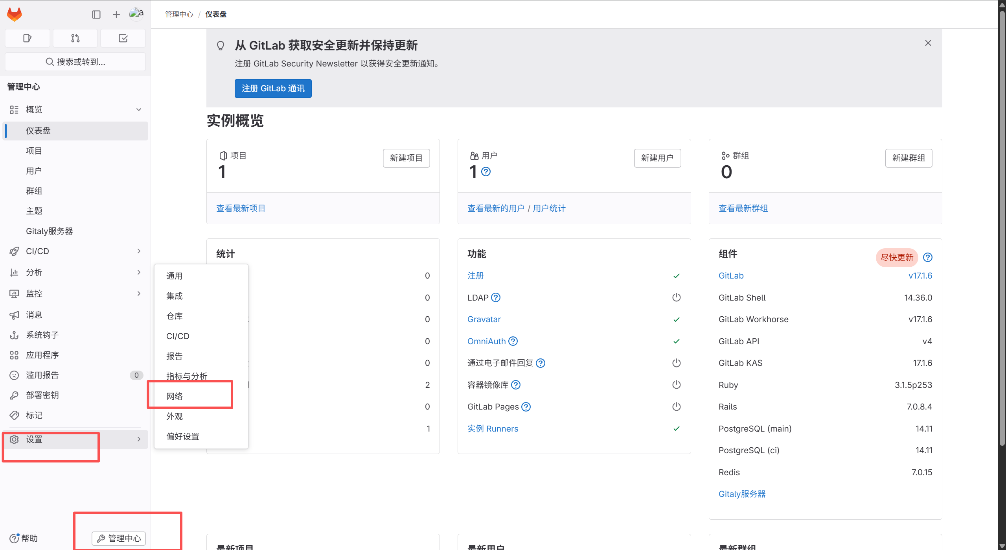Open the to-do list checkmark icon

pyautogui.click(x=123, y=38)
